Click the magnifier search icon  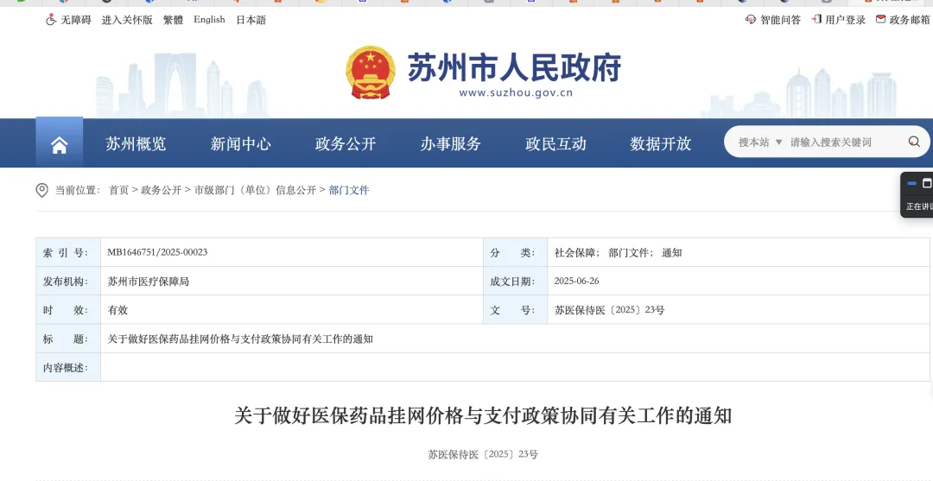tap(913, 142)
